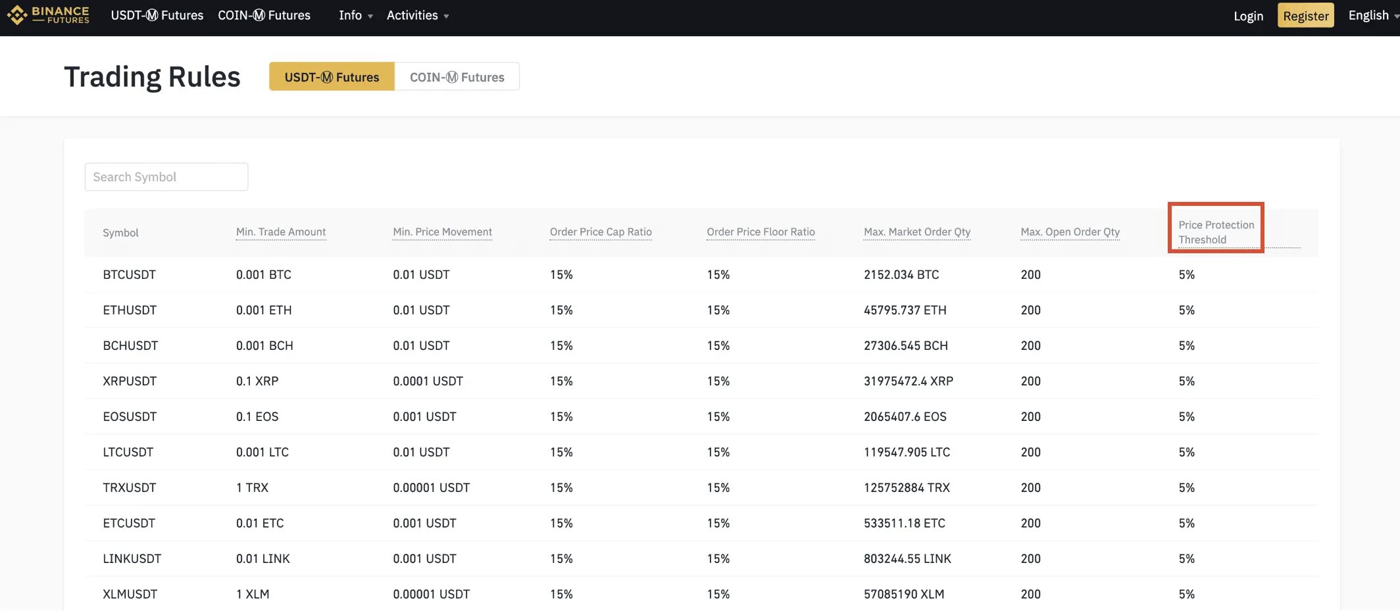Viewport: 1400px width, 613px height.
Task: Sort by Min. Price Movement column
Action: (x=442, y=232)
